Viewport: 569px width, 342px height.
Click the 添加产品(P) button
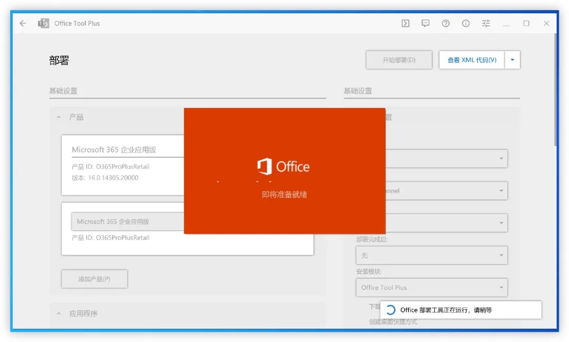click(x=94, y=279)
